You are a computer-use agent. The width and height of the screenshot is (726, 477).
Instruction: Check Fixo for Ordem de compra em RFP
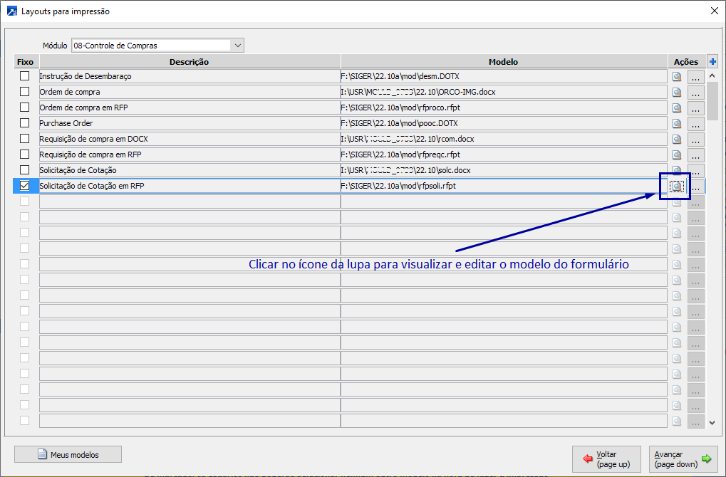(x=24, y=108)
